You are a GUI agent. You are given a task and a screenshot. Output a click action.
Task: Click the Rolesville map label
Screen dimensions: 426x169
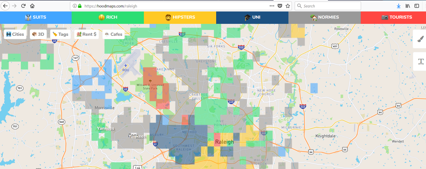tap(341, 29)
